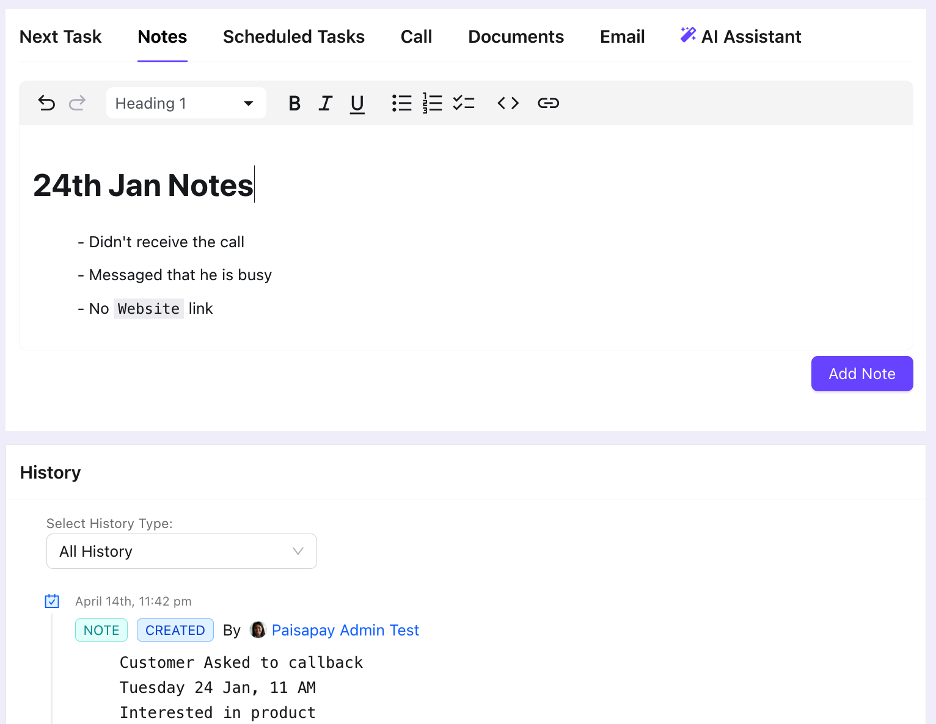Open the Documents tab
The height and width of the screenshot is (724, 936).
coord(516,37)
